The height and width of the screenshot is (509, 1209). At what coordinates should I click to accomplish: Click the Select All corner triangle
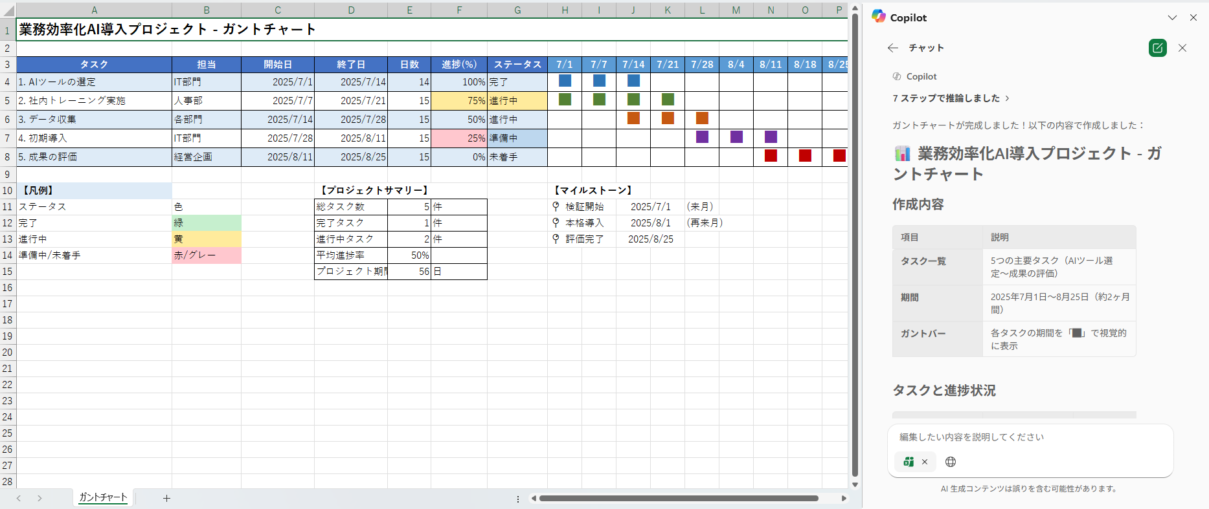coord(8,10)
